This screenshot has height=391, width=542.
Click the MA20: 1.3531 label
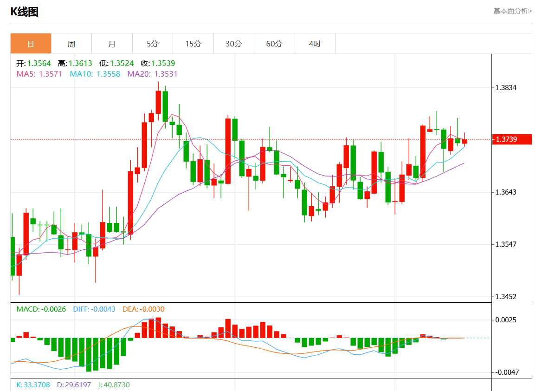152,74
